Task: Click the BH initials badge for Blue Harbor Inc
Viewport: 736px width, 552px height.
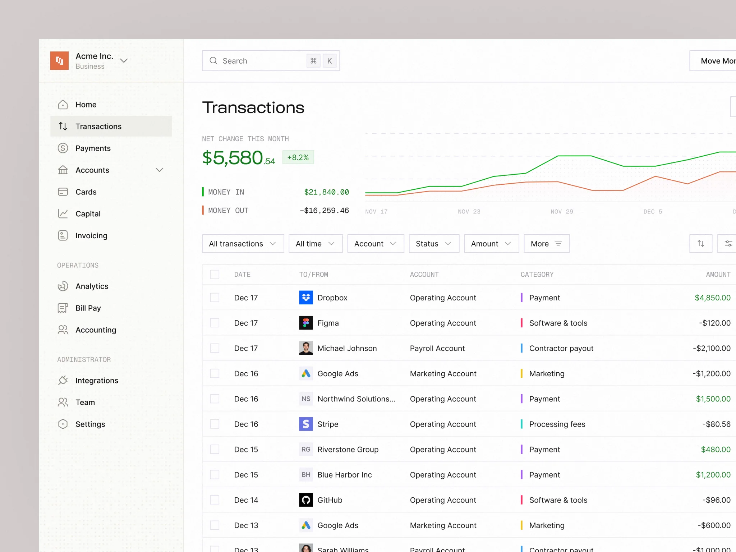Action: [x=306, y=475]
